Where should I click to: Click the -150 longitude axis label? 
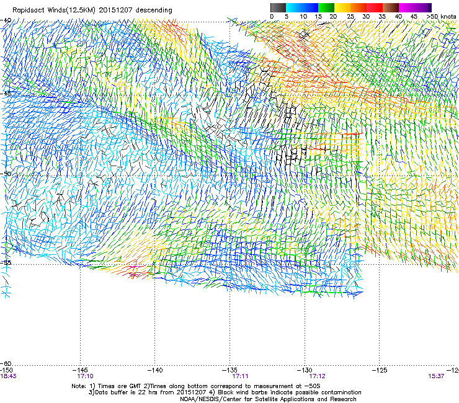tap(6, 370)
